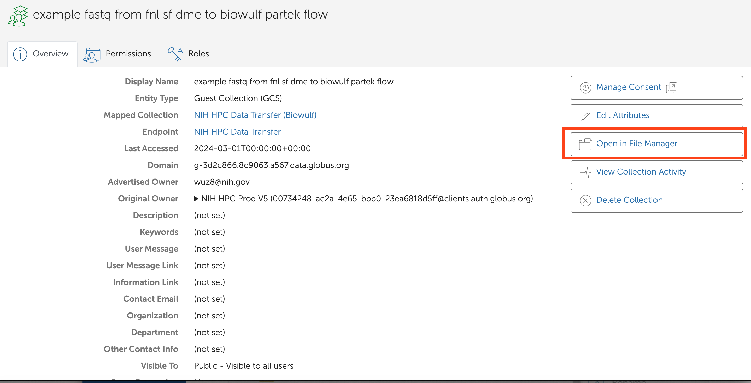This screenshot has height=383, width=751.
Task: Open the NIH HPC Data Transfer endpoint link
Action: (237, 132)
